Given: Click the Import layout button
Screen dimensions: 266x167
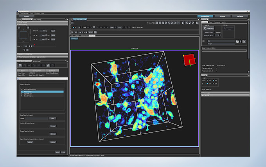Looking at the screenshot, I should click(x=52, y=142).
